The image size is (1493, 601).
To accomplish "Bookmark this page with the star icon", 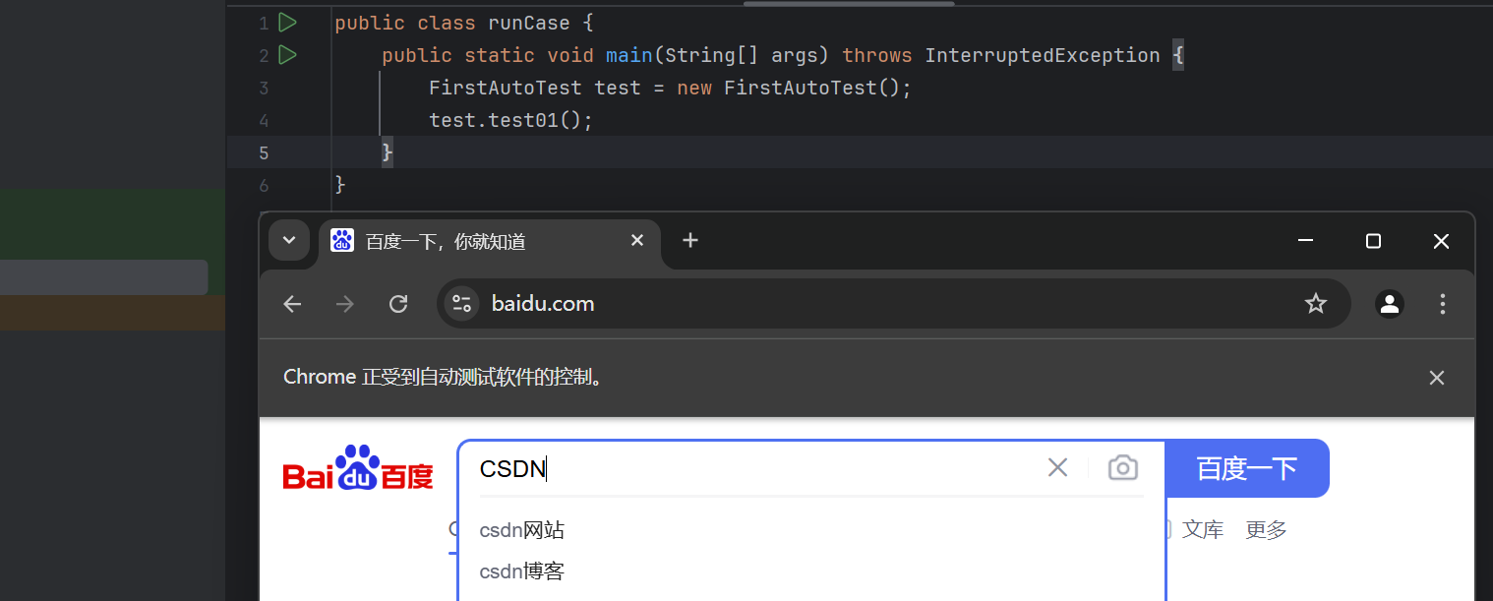I will 1316,304.
